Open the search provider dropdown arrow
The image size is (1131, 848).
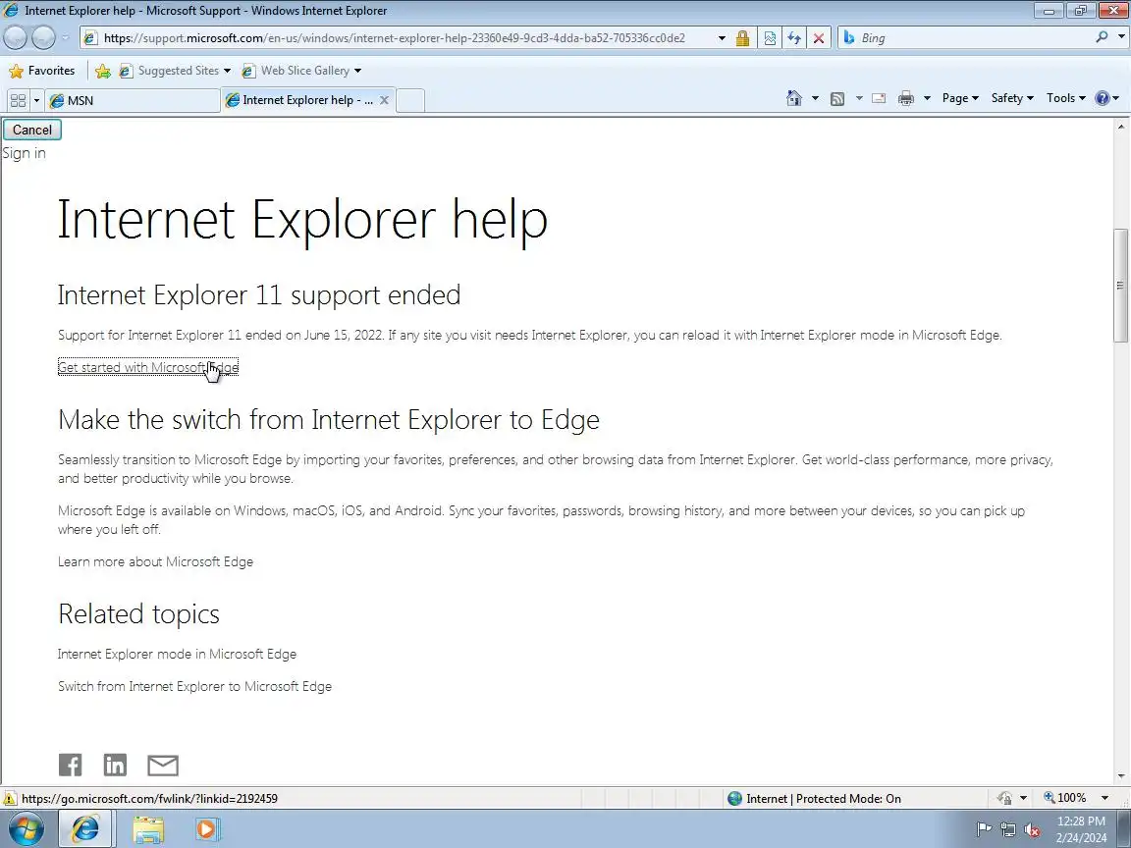click(x=1121, y=35)
